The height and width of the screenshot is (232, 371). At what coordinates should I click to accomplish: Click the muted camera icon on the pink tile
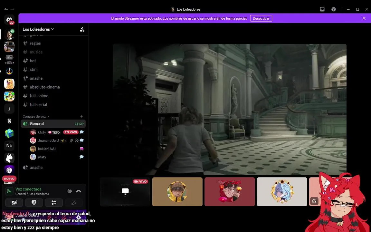click(x=314, y=201)
